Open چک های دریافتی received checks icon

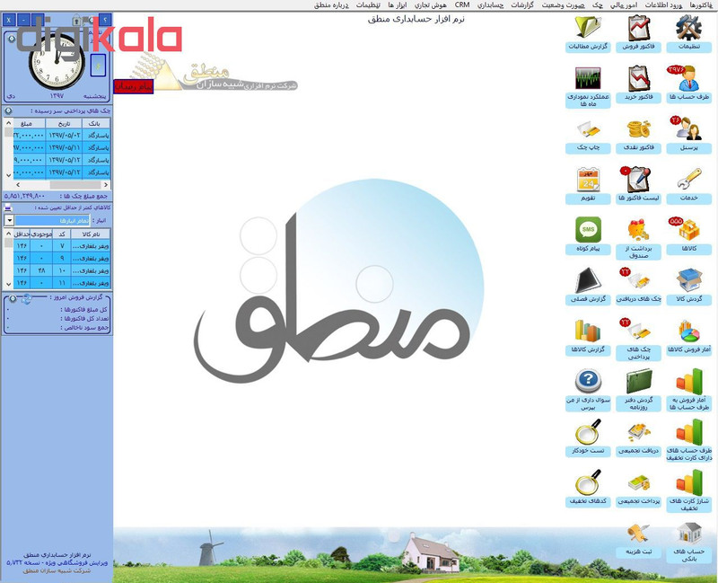coord(638,280)
